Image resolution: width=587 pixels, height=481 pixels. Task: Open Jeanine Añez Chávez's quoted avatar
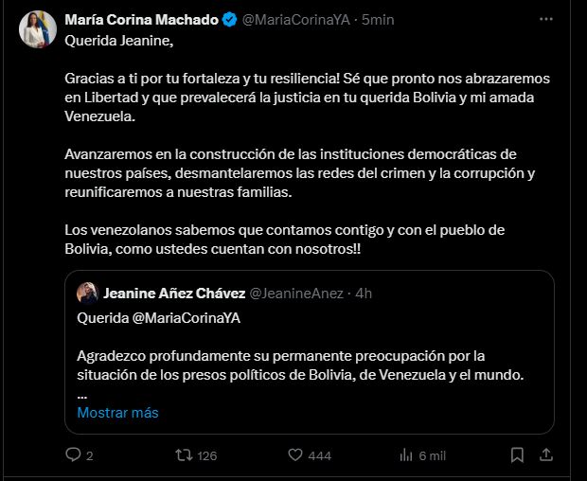pos(89,293)
